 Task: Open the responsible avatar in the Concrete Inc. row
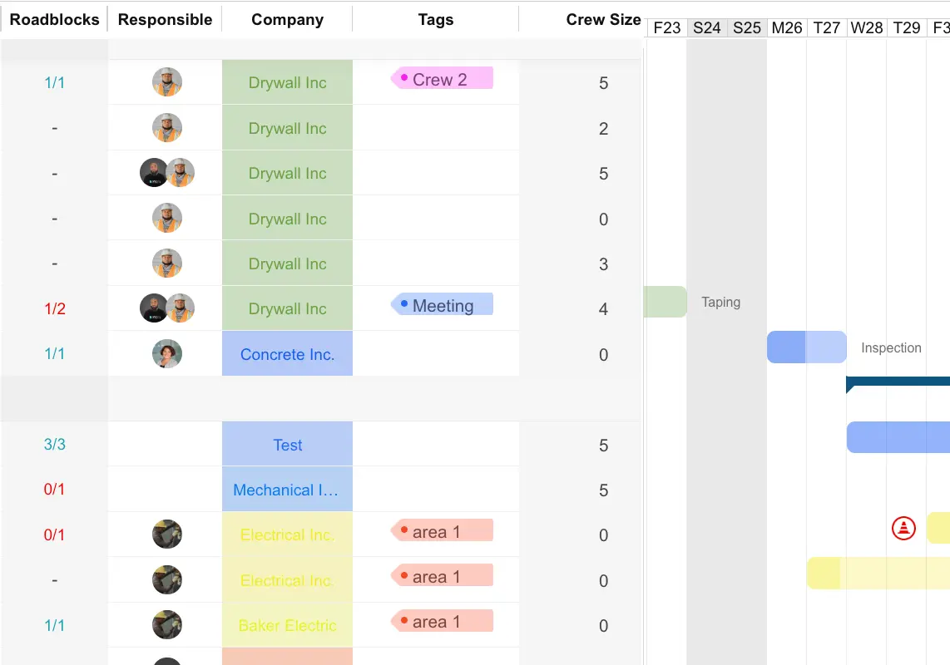(166, 353)
